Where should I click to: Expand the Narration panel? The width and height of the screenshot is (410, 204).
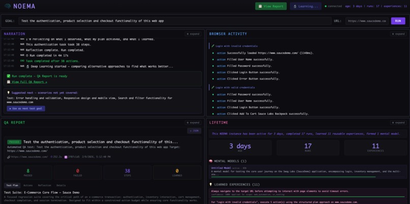coord(193,34)
